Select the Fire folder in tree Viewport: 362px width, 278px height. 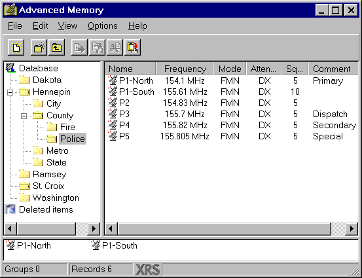(x=67, y=127)
